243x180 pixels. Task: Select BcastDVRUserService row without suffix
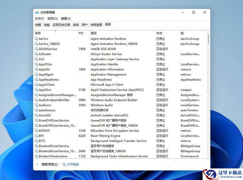[118, 120]
